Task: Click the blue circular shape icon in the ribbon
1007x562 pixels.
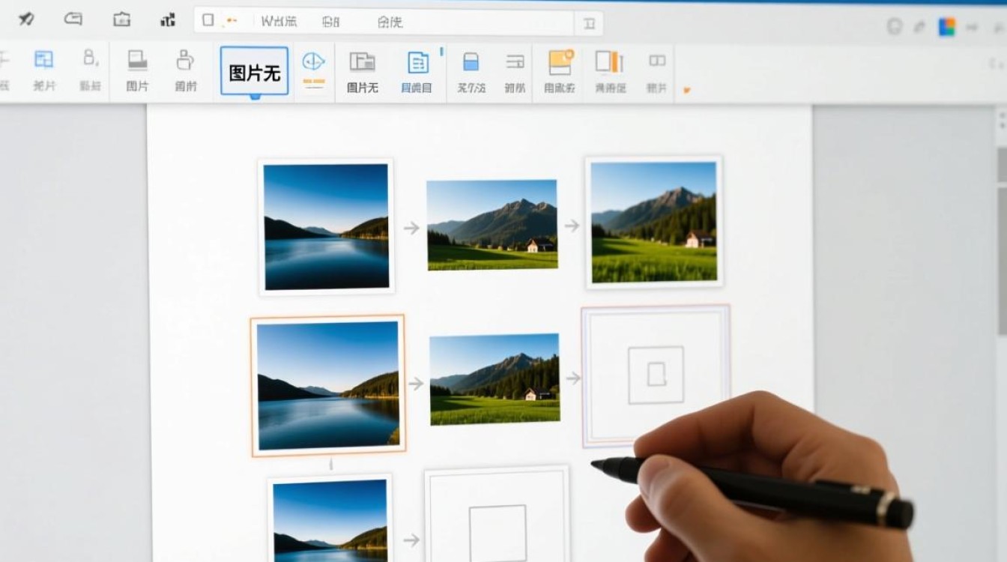Action: click(x=313, y=61)
